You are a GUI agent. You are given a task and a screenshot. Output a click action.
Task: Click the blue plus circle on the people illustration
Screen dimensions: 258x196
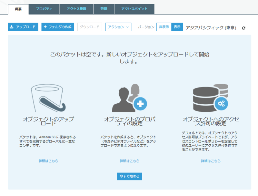coord(140,104)
